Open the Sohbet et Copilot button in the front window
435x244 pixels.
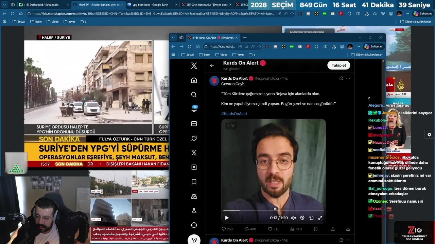[373, 46]
